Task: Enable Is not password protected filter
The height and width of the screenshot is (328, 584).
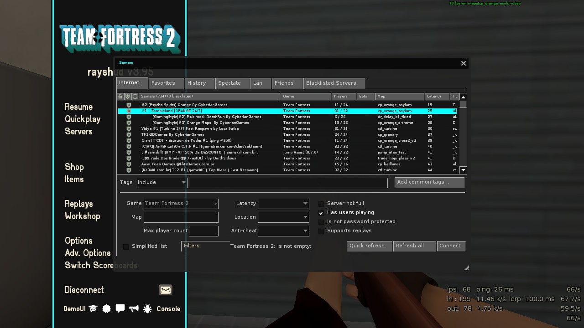Action: (x=321, y=222)
